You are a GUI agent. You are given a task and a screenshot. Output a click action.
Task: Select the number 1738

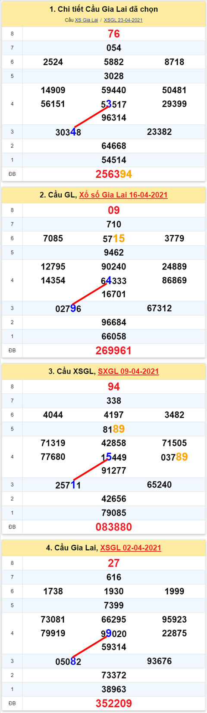(53, 591)
